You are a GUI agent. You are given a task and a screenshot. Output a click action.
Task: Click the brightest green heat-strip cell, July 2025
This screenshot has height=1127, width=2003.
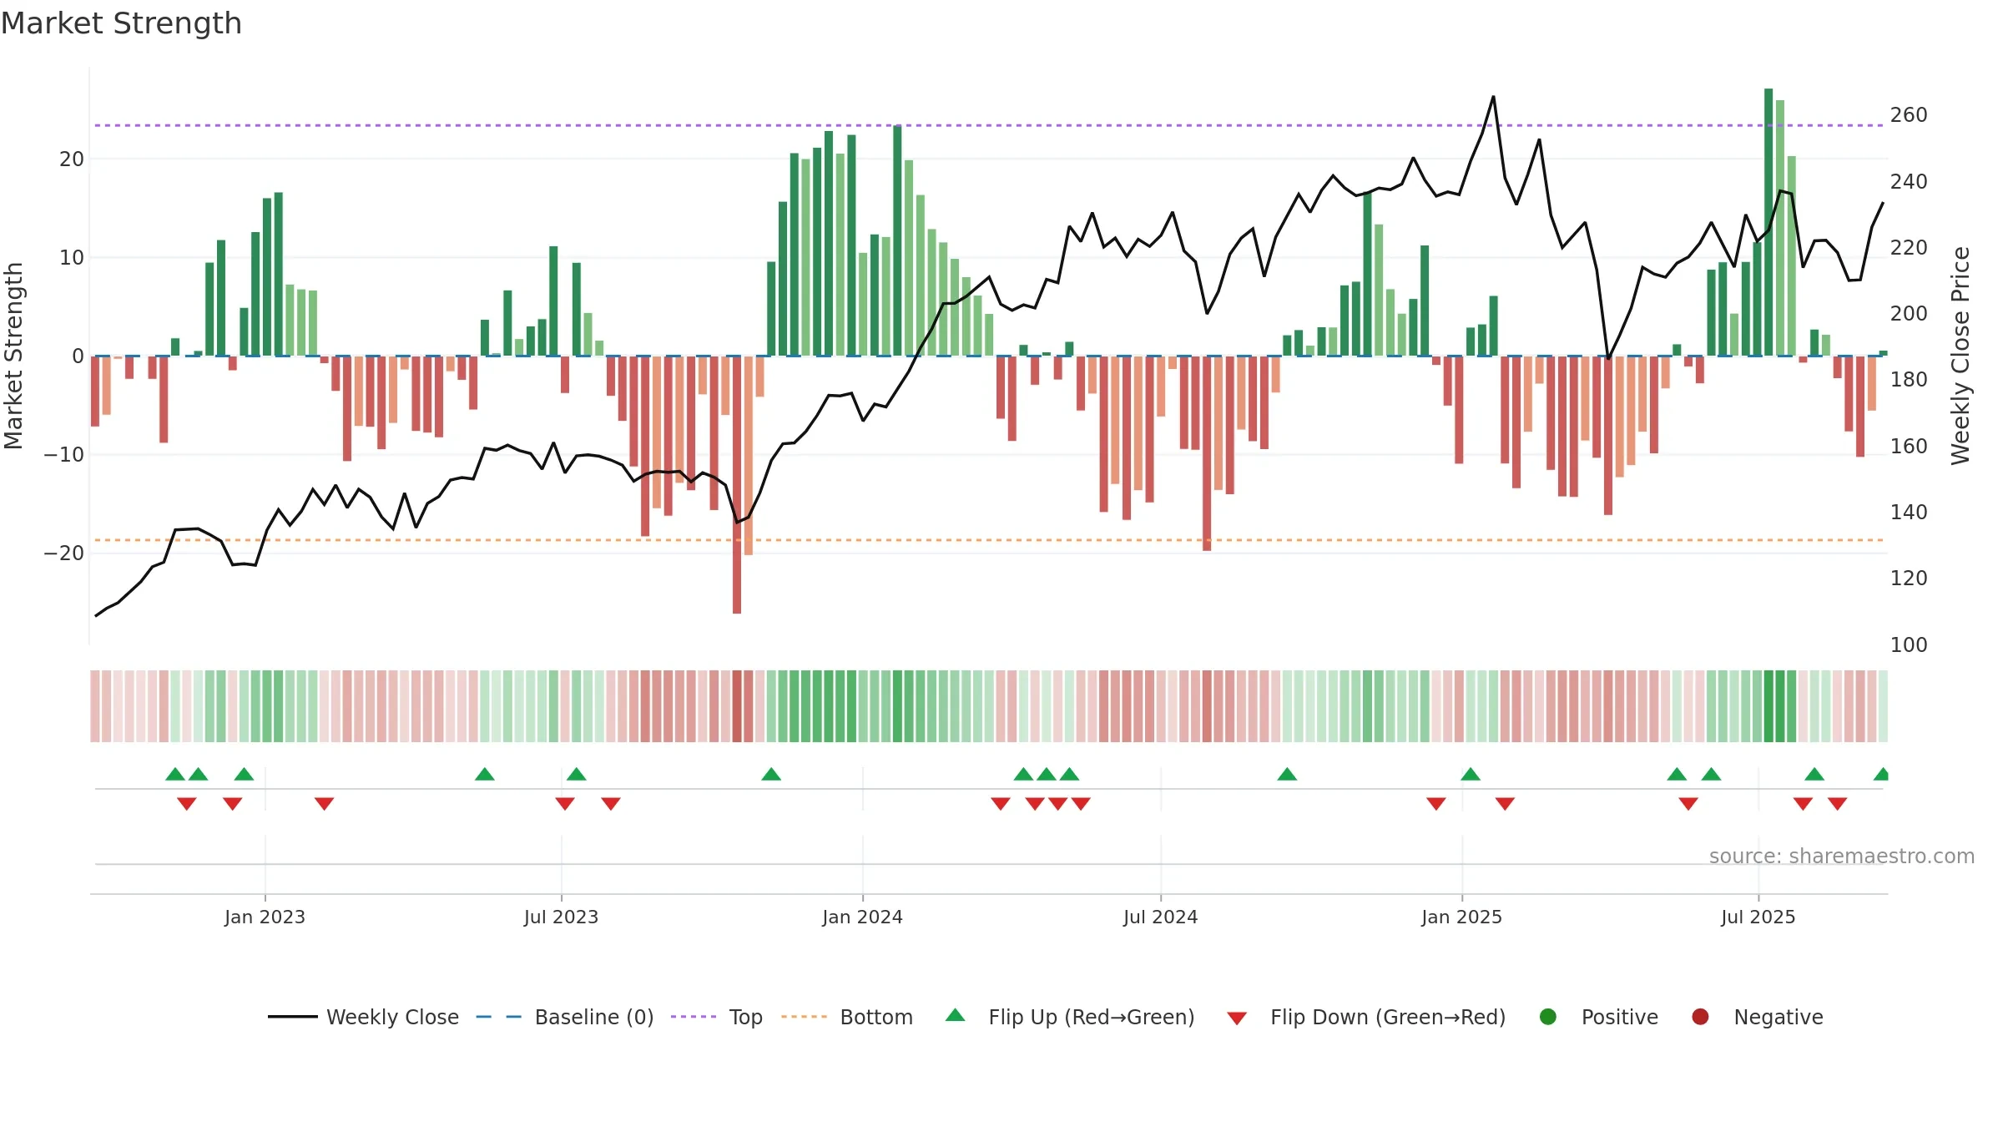1768,706
